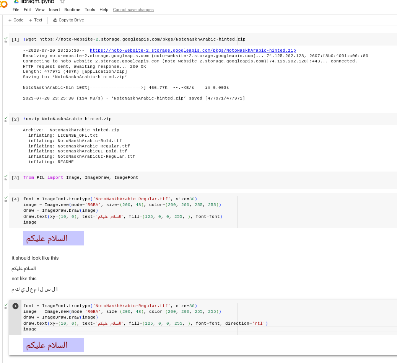Click the plus icon on the Code button
This screenshot has height=363, width=397.
(x=9, y=20)
